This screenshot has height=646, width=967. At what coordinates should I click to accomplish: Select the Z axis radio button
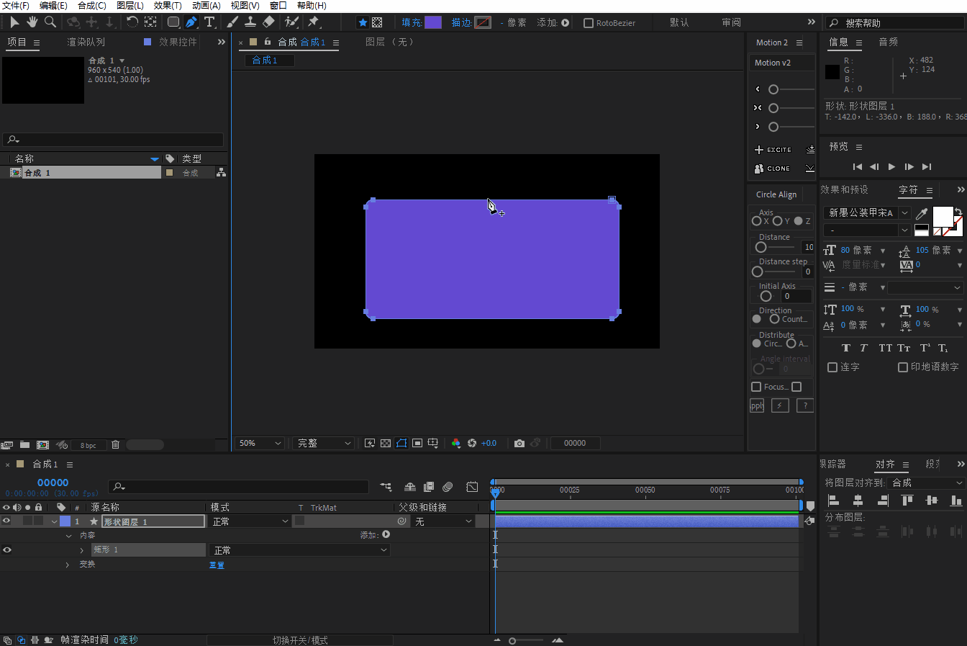click(x=798, y=221)
